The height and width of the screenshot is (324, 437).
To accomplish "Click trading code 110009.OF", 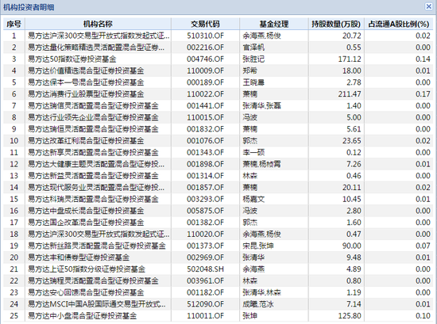I will click(x=206, y=71).
